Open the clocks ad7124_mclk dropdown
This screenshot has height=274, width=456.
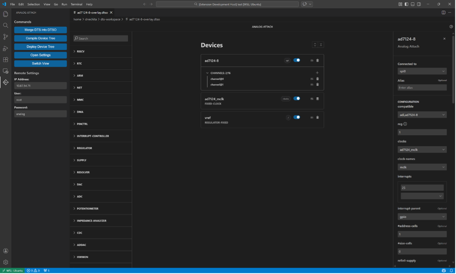422,150
